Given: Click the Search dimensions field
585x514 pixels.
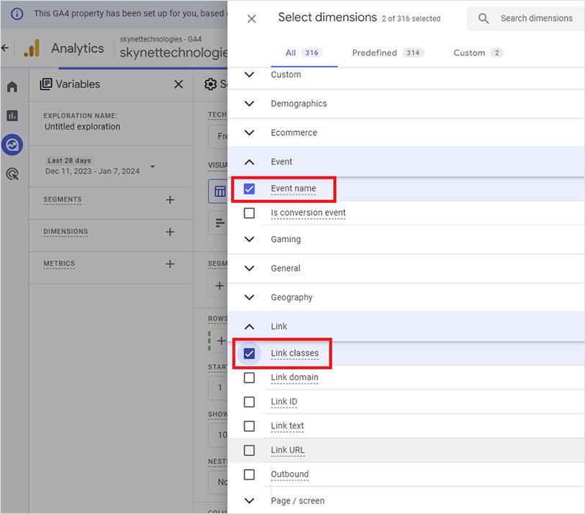Looking at the screenshot, I should tap(536, 19).
